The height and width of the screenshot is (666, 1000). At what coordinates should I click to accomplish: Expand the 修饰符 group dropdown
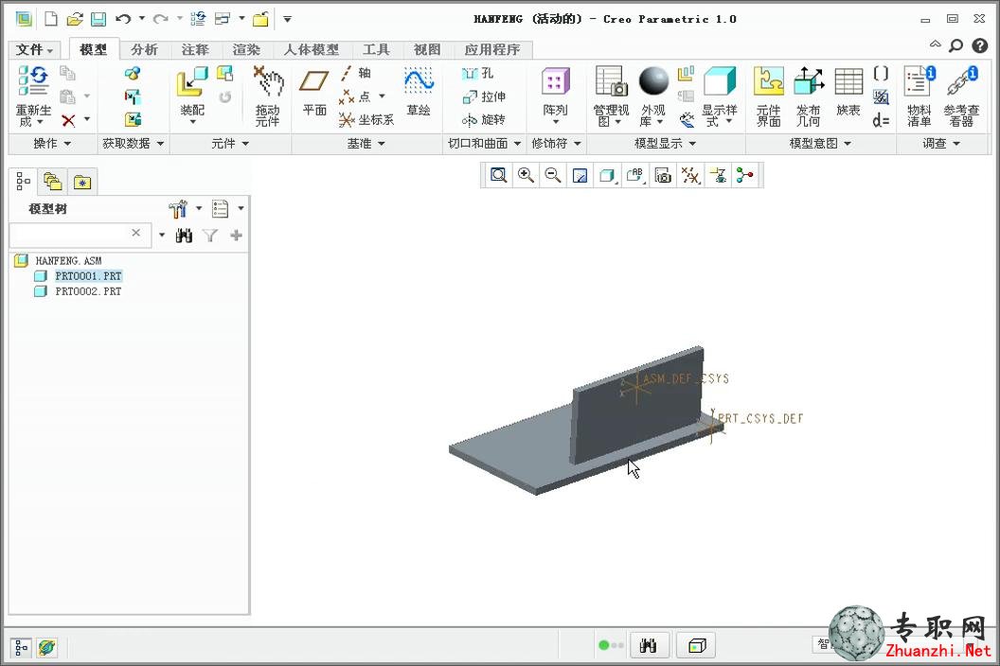[556, 144]
